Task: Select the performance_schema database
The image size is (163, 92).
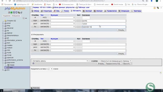Action: coord(15,60)
